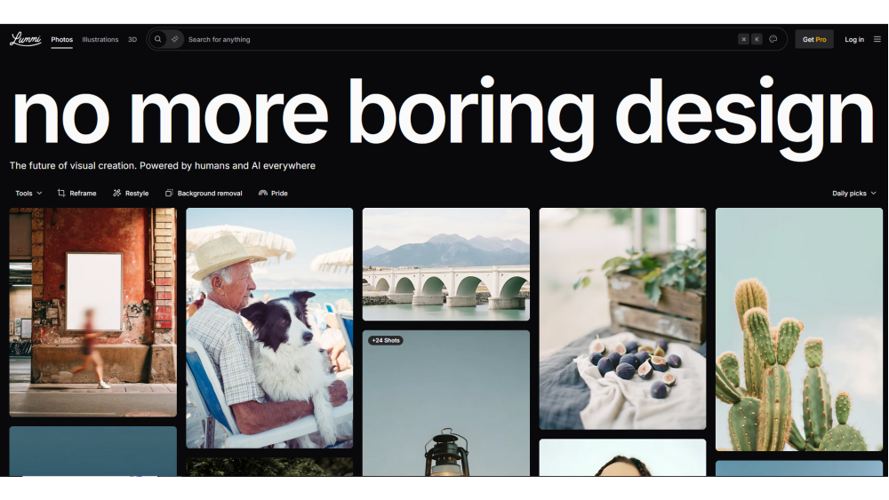Open the Reframe tool

[x=76, y=193]
